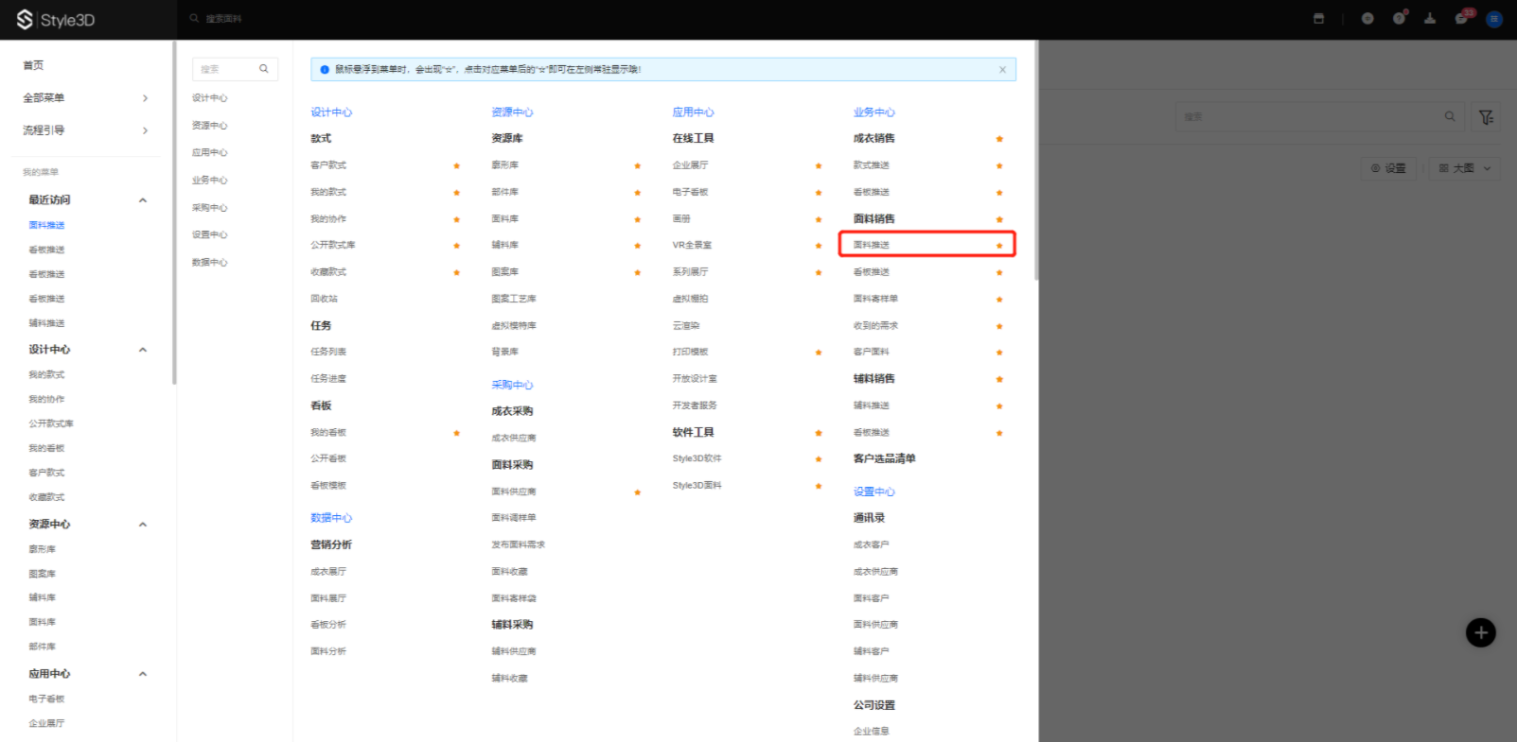Open the 大图 view mode dropdown
The width and height of the screenshot is (1517, 742).
pyautogui.click(x=1464, y=168)
